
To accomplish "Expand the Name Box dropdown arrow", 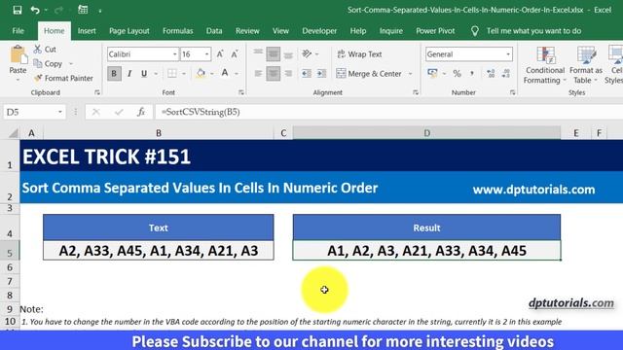I will 60,113.
